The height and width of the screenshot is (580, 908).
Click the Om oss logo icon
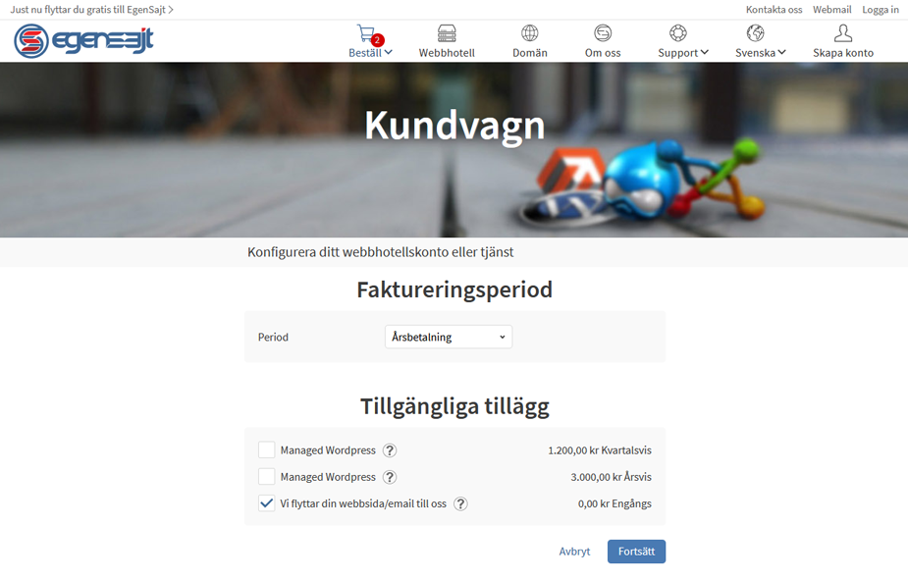603,33
